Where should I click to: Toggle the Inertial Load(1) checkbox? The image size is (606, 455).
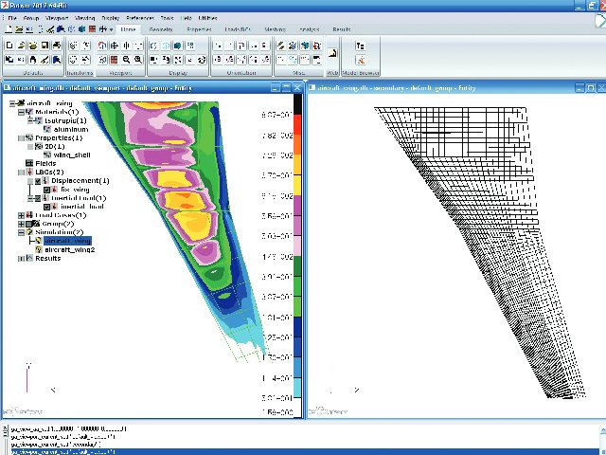(x=38, y=198)
